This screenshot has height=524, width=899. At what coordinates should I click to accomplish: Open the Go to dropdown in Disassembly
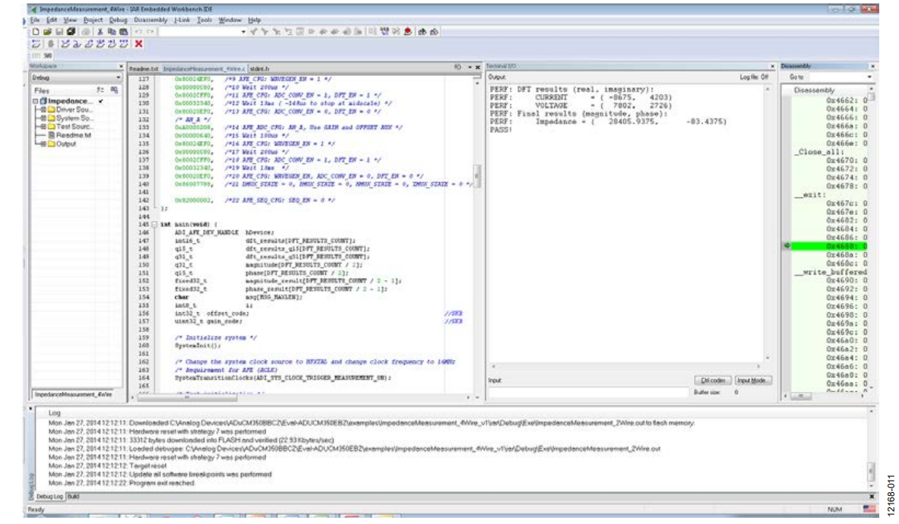coord(870,77)
